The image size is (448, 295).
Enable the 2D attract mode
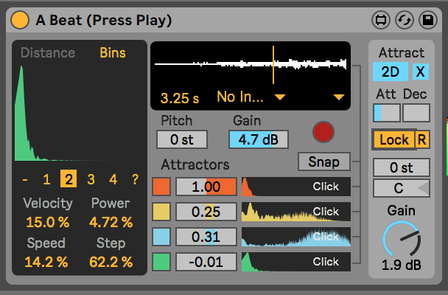[x=390, y=72]
